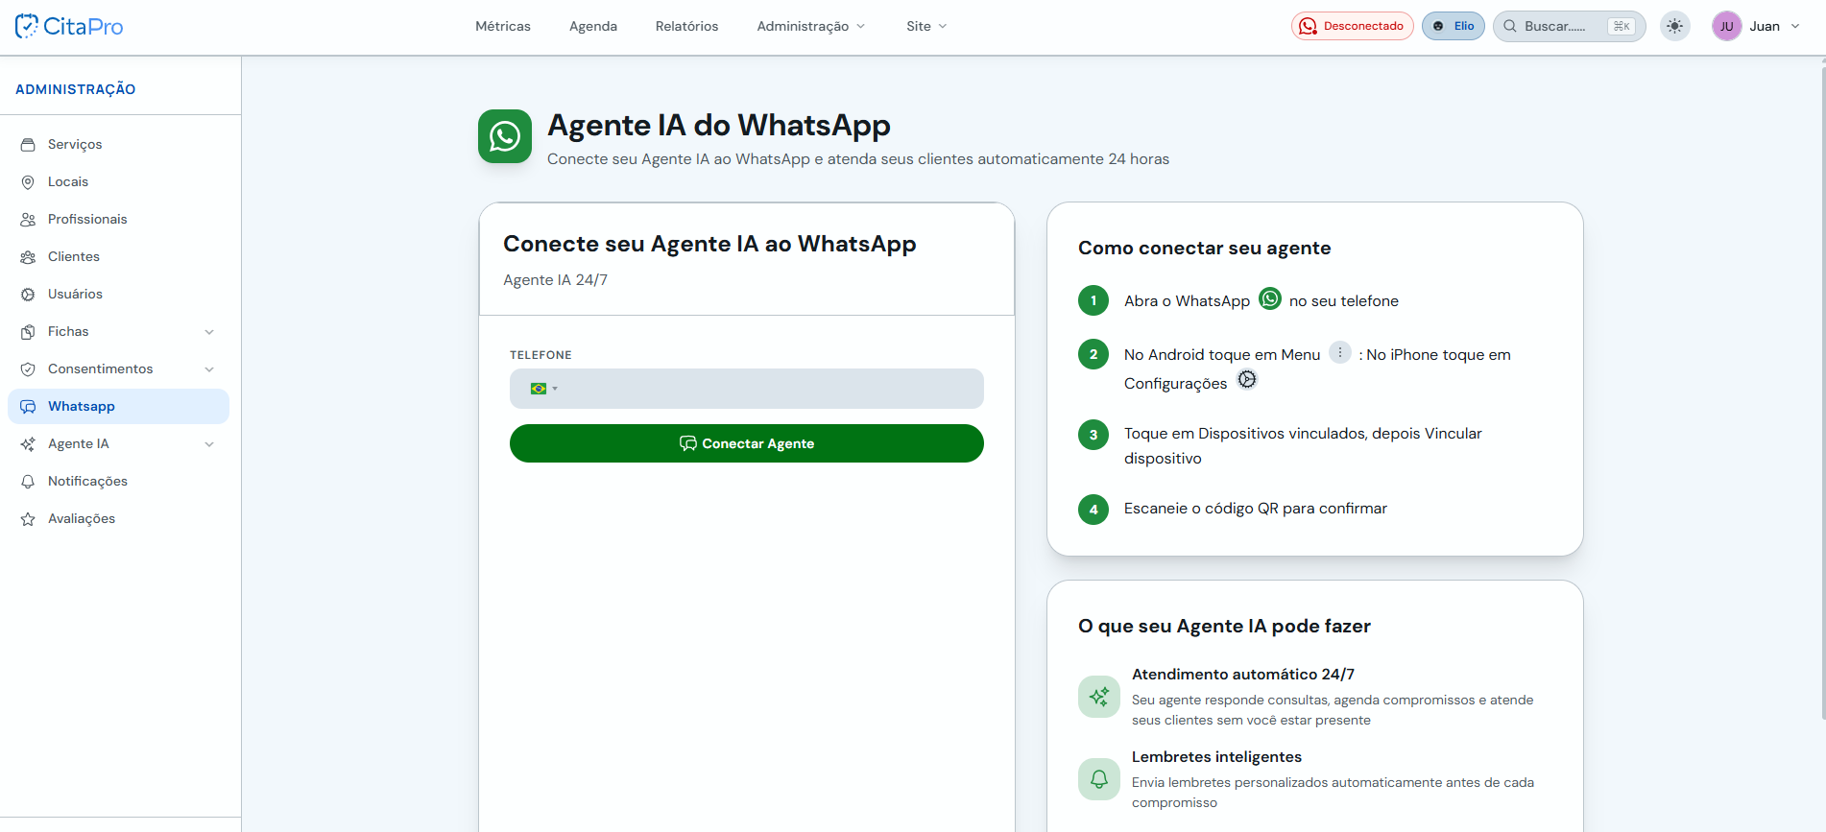Click the Profissionais people icon
This screenshot has height=832, width=1826.
point(28,219)
